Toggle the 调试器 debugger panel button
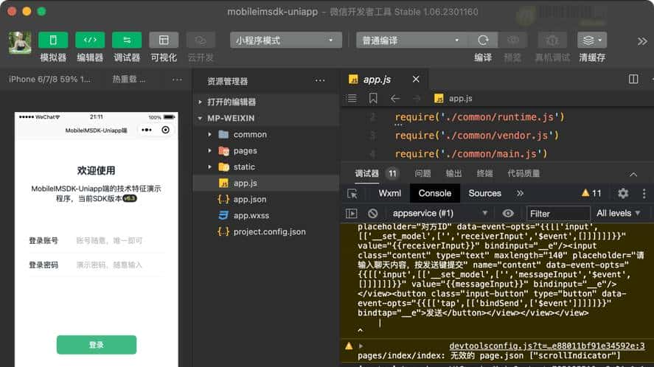654x367 pixels. click(x=127, y=41)
